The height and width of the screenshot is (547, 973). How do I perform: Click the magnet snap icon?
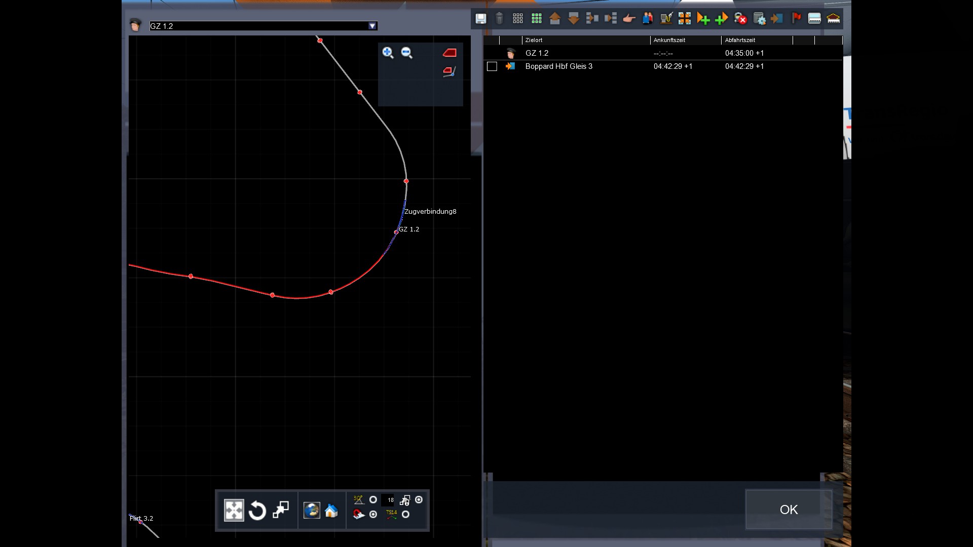point(359,515)
